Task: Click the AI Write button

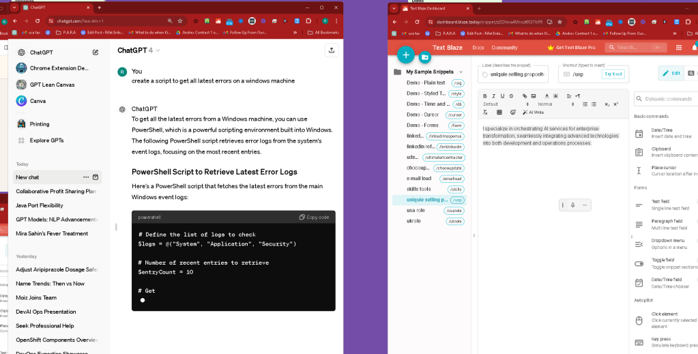Action: (533, 113)
